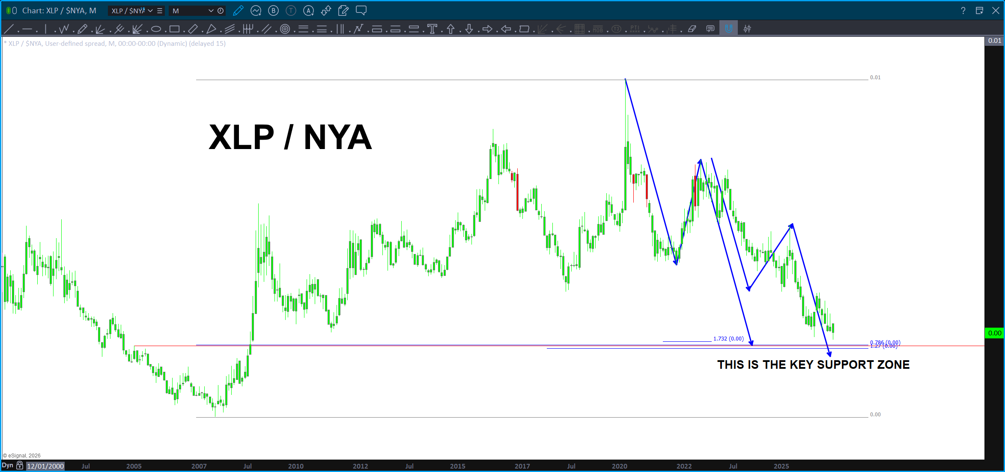The width and height of the screenshot is (1005, 472).
Task: Select the text annotation T tool
Action: 432,29
